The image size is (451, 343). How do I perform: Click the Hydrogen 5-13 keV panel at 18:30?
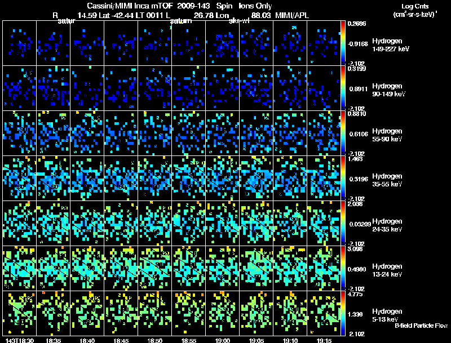(x=20, y=313)
